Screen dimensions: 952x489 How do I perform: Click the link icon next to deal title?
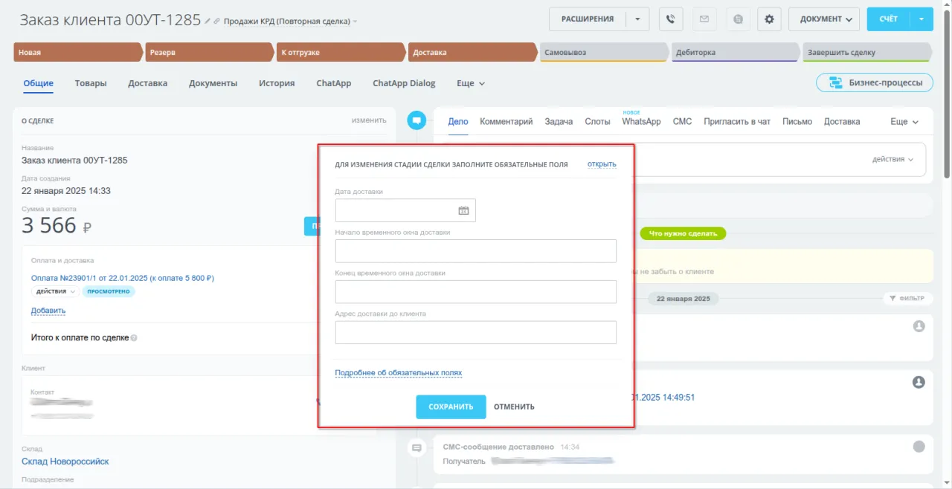click(217, 21)
